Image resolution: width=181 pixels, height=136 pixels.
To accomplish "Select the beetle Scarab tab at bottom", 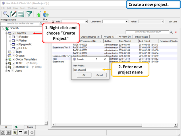I will pos(16,127).
